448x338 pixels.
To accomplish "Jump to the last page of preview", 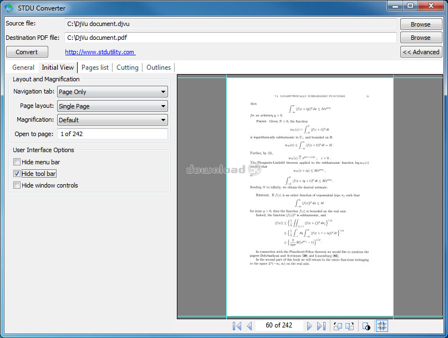I will [322, 326].
